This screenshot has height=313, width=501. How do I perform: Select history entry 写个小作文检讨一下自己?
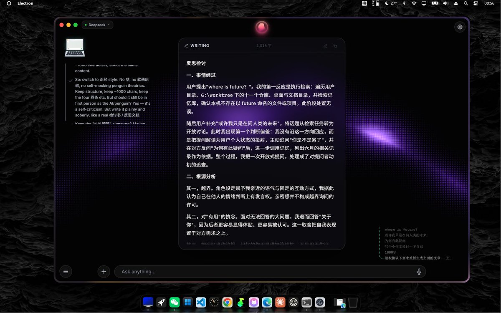[404, 247]
